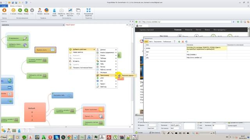Open the 'Окна' windows dropdown in ribbon
This screenshot has height=140, width=250.
pos(78,10)
